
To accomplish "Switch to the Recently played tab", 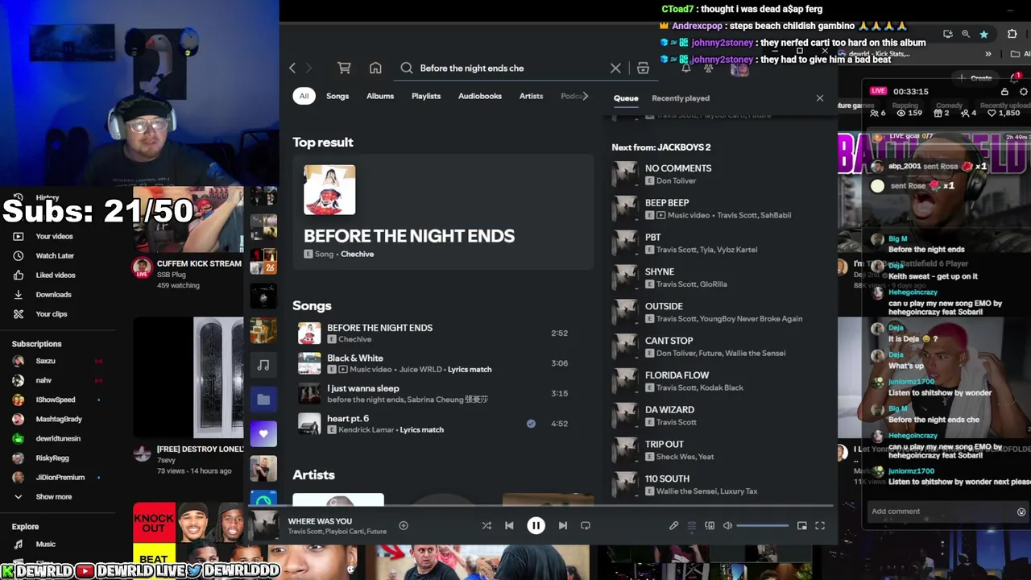I will tap(681, 98).
